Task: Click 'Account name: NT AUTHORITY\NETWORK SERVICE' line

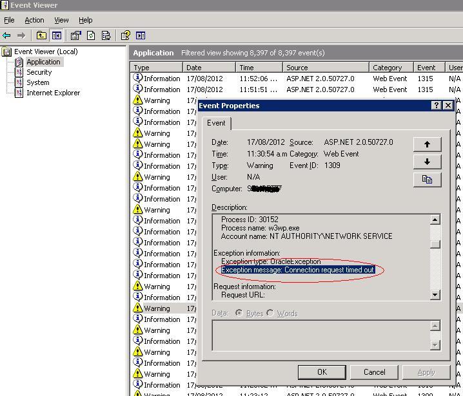Action: point(306,236)
